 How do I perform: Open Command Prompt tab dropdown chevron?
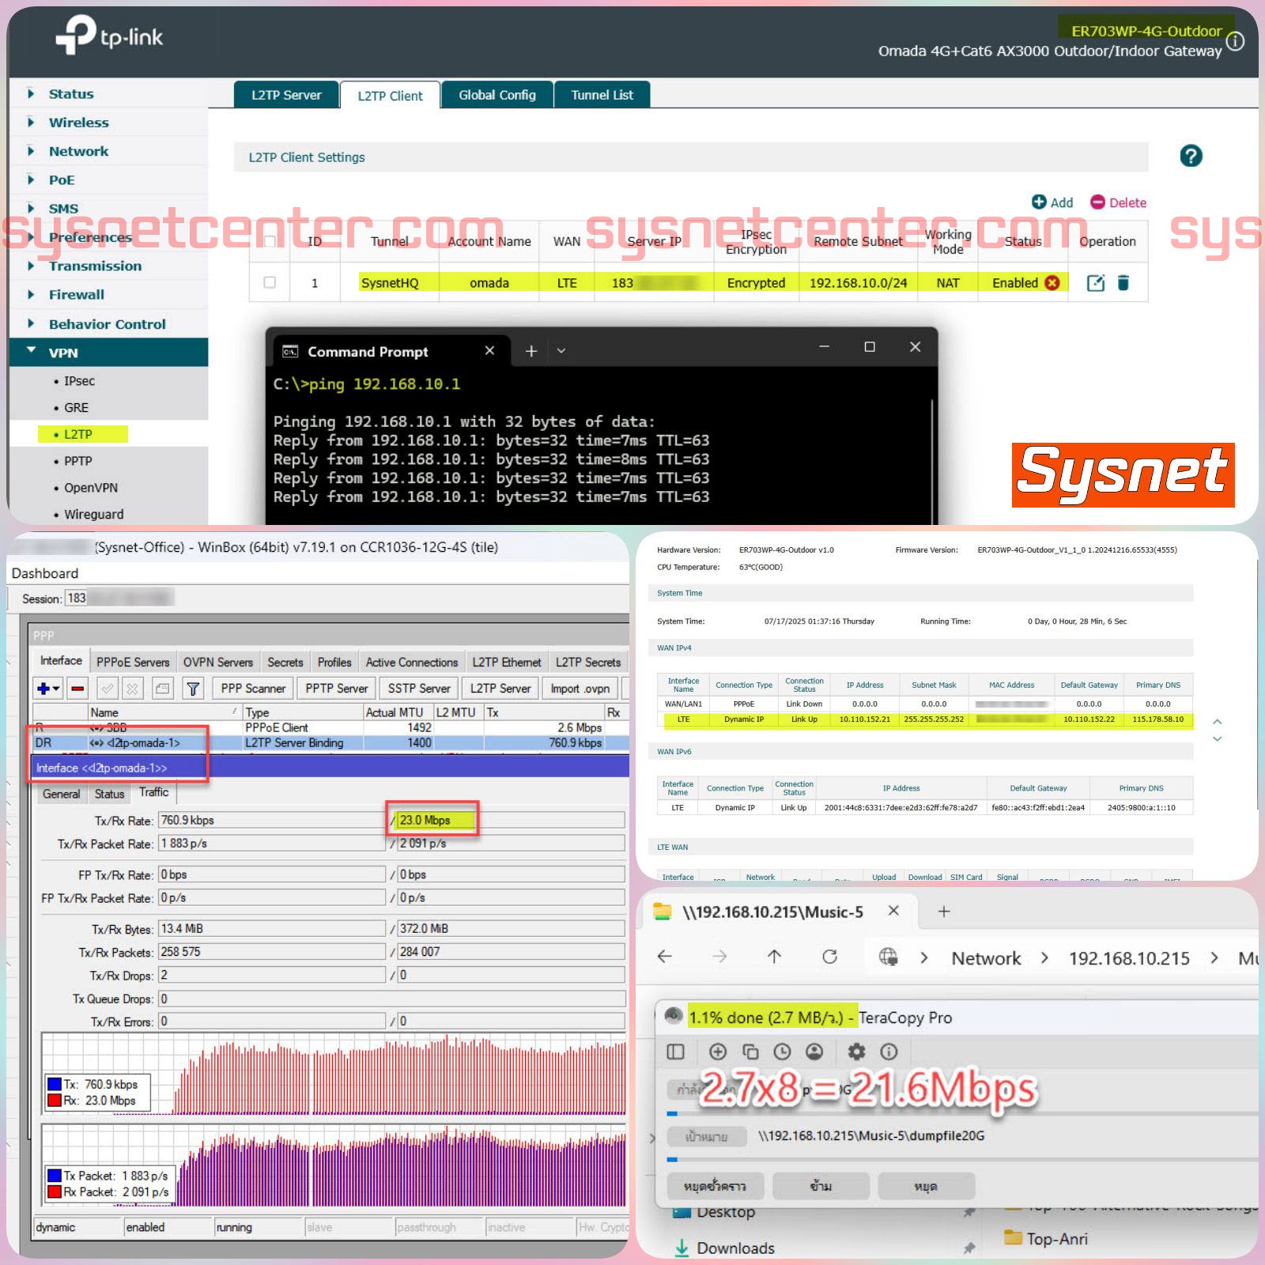click(x=561, y=351)
